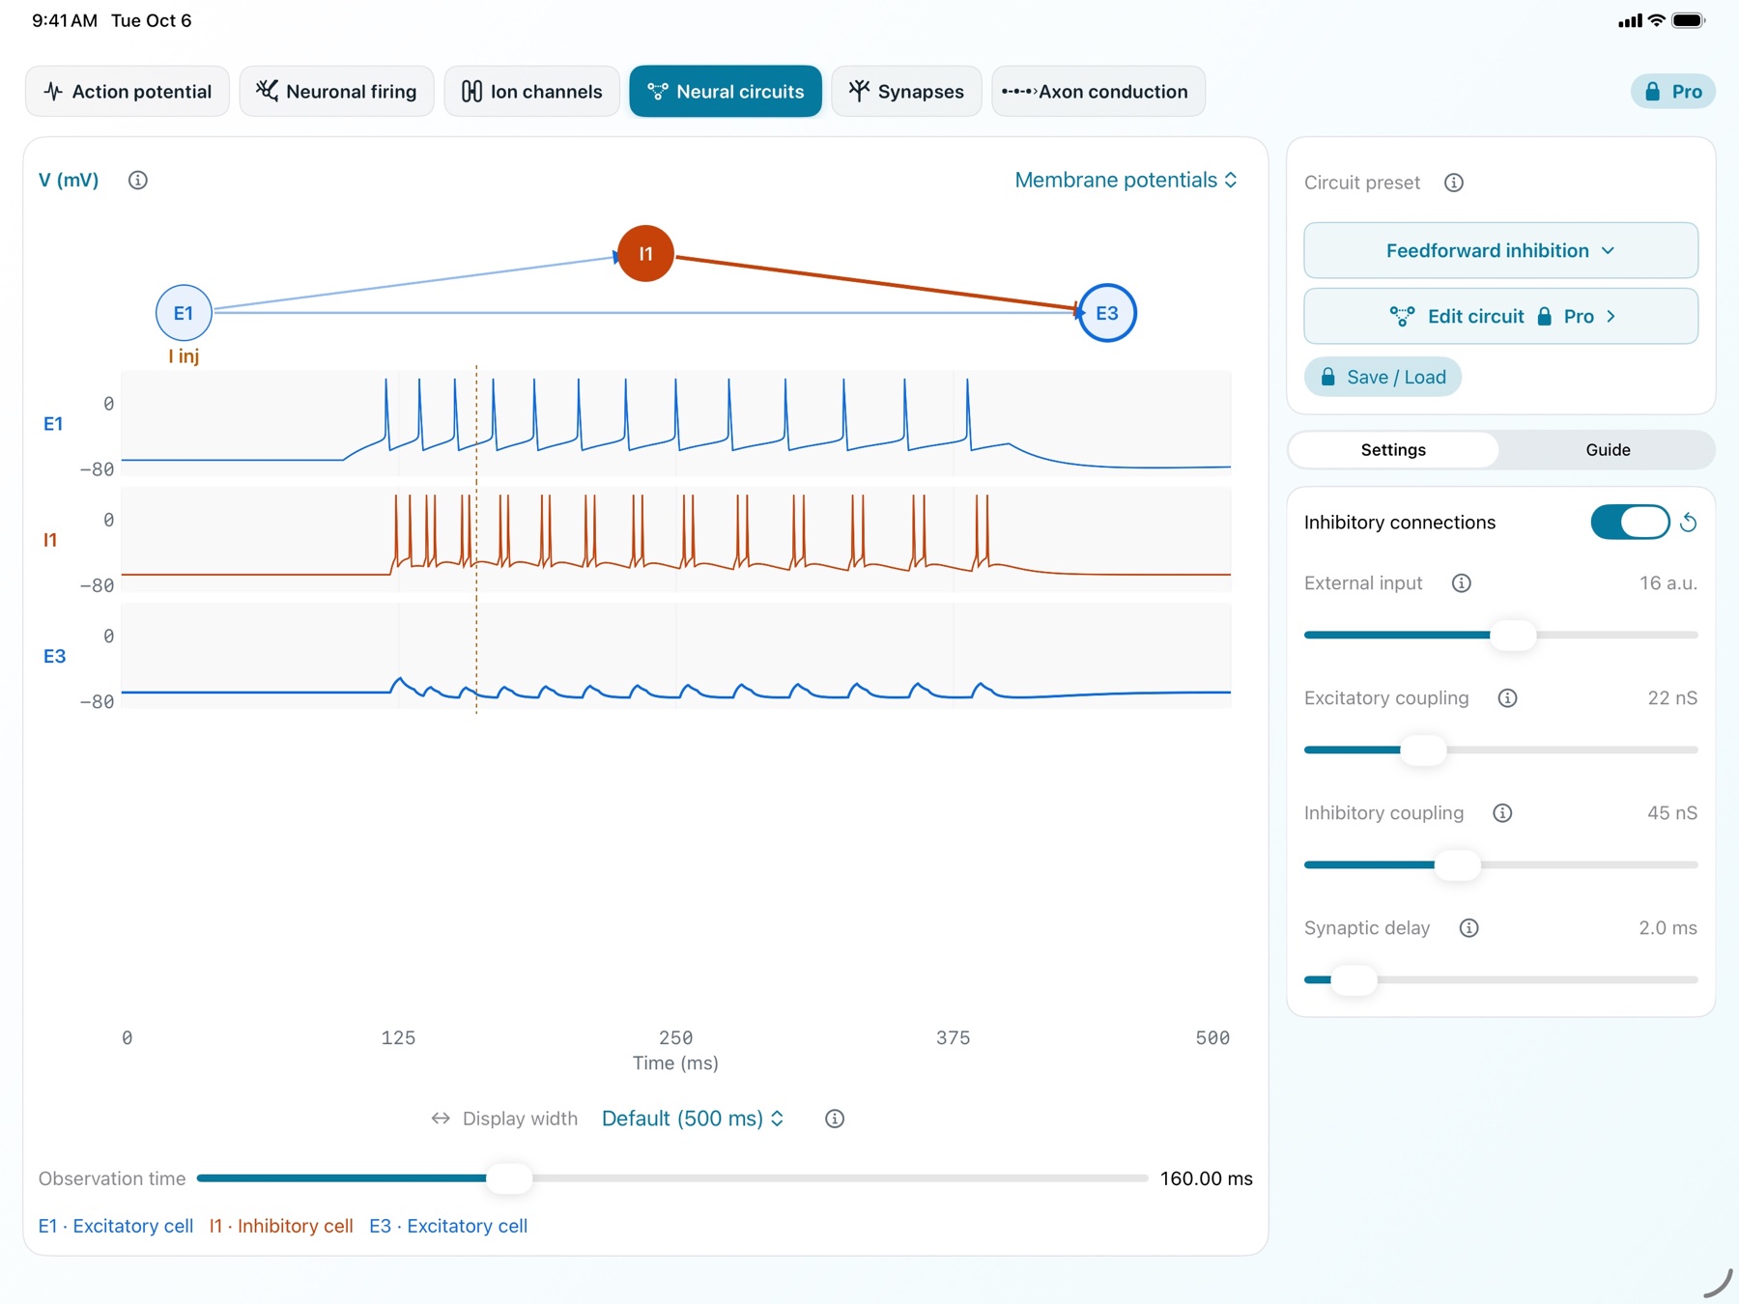The height and width of the screenshot is (1304, 1739).
Task: Click info icon beside Display width
Action: click(835, 1119)
